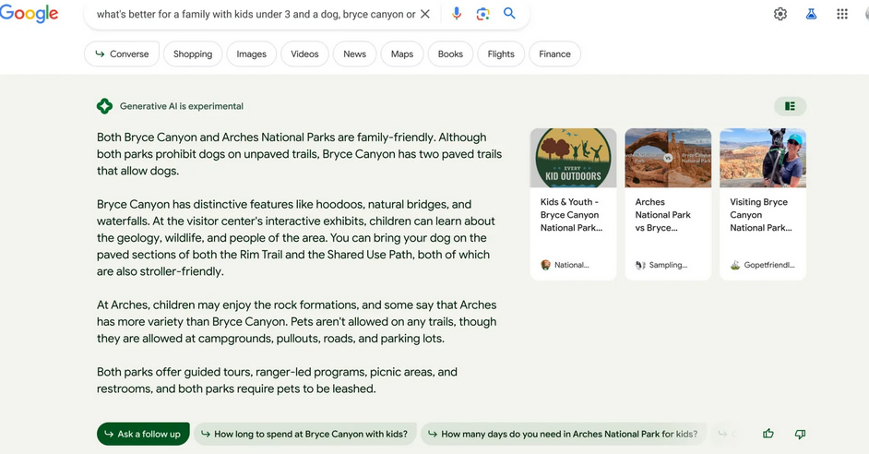Image resolution: width=869 pixels, height=454 pixels.
Task: Switch to the Videos results tab
Action: [304, 54]
